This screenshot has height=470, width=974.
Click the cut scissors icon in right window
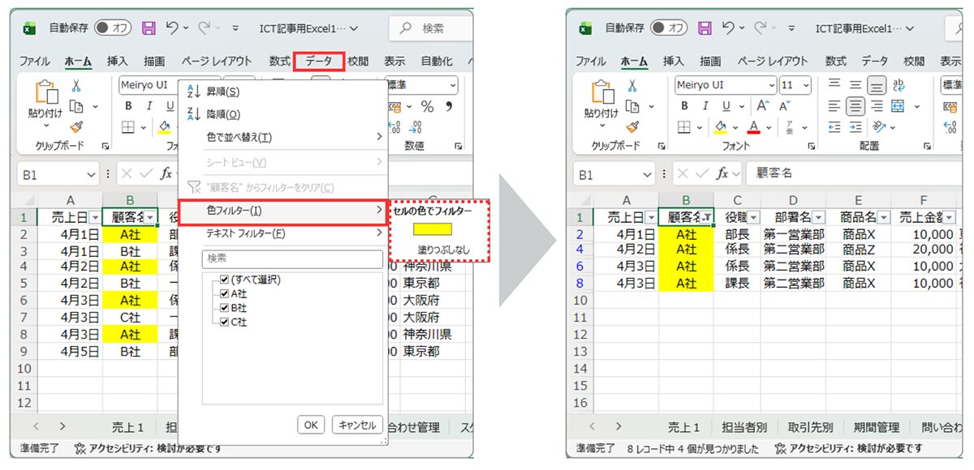tap(632, 85)
